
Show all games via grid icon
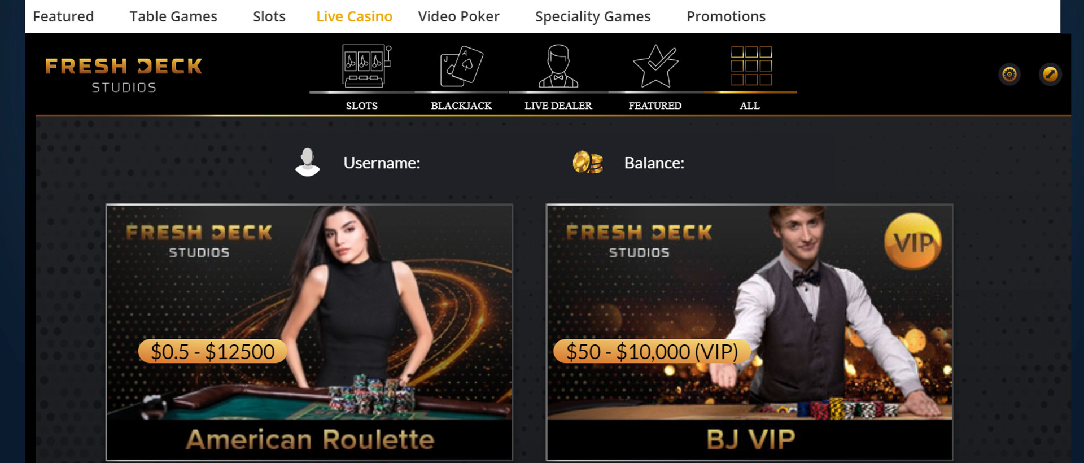(x=751, y=65)
